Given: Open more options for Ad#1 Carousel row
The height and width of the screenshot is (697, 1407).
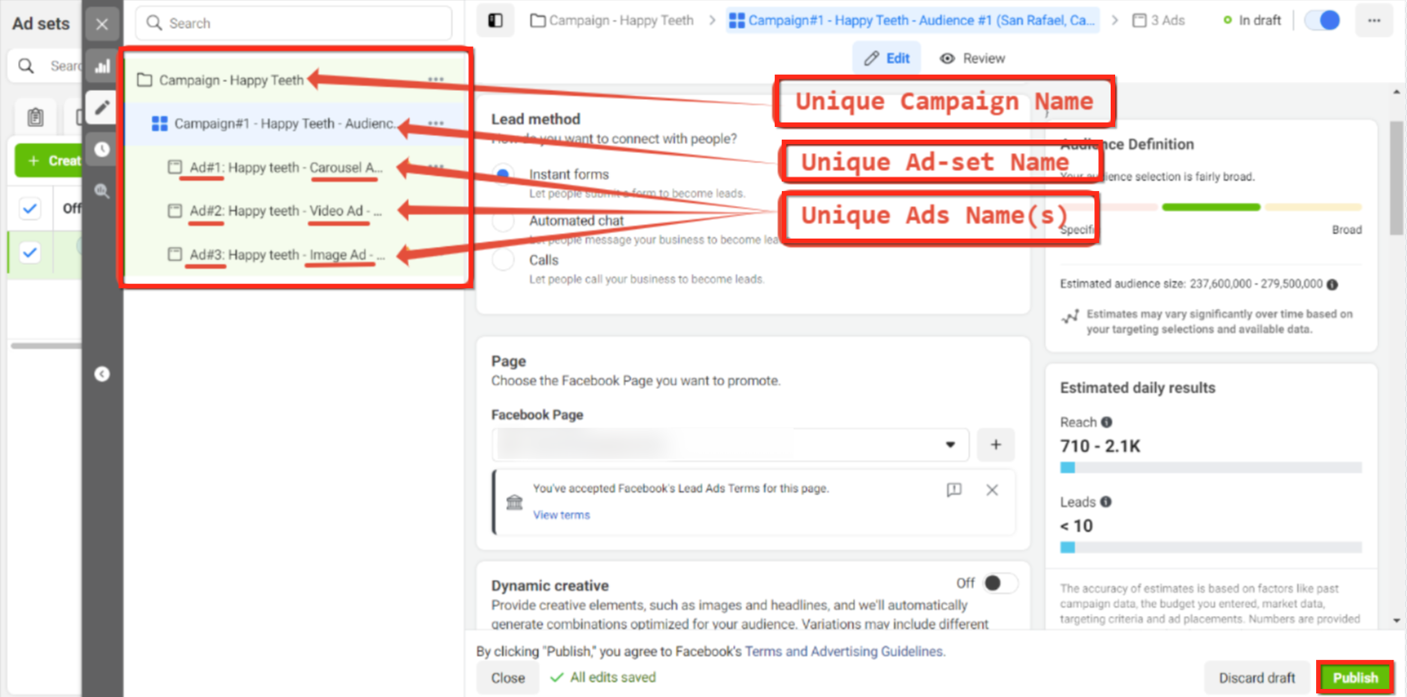Looking at the screenshot, I should click(x=436, y=167).
